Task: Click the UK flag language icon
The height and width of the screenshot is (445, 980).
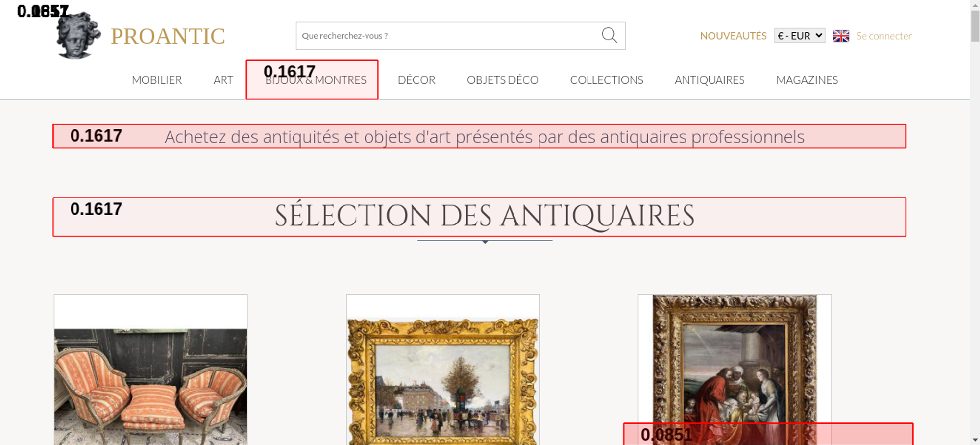Action: click(841, 36)
